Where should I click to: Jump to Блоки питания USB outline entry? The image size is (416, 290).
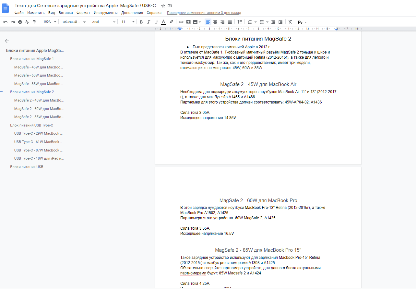(27, 167)
